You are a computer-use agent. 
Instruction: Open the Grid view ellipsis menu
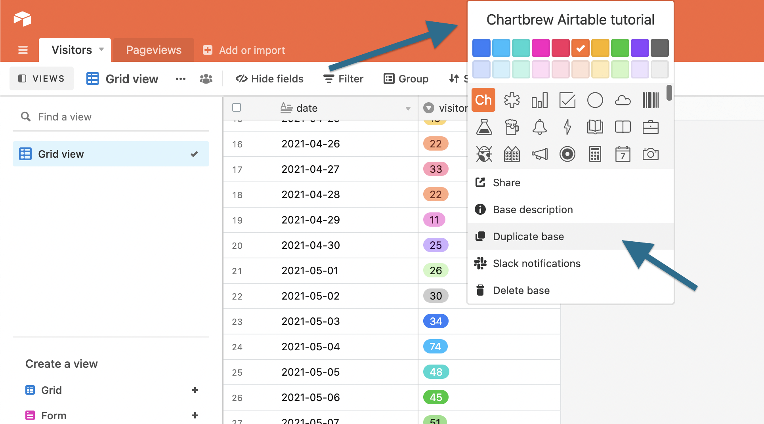181,78
